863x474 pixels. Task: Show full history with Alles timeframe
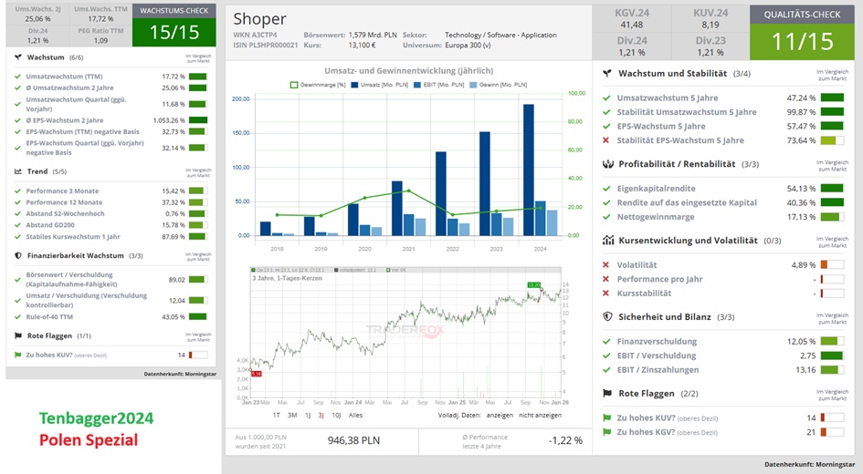[x=356, y=415]
